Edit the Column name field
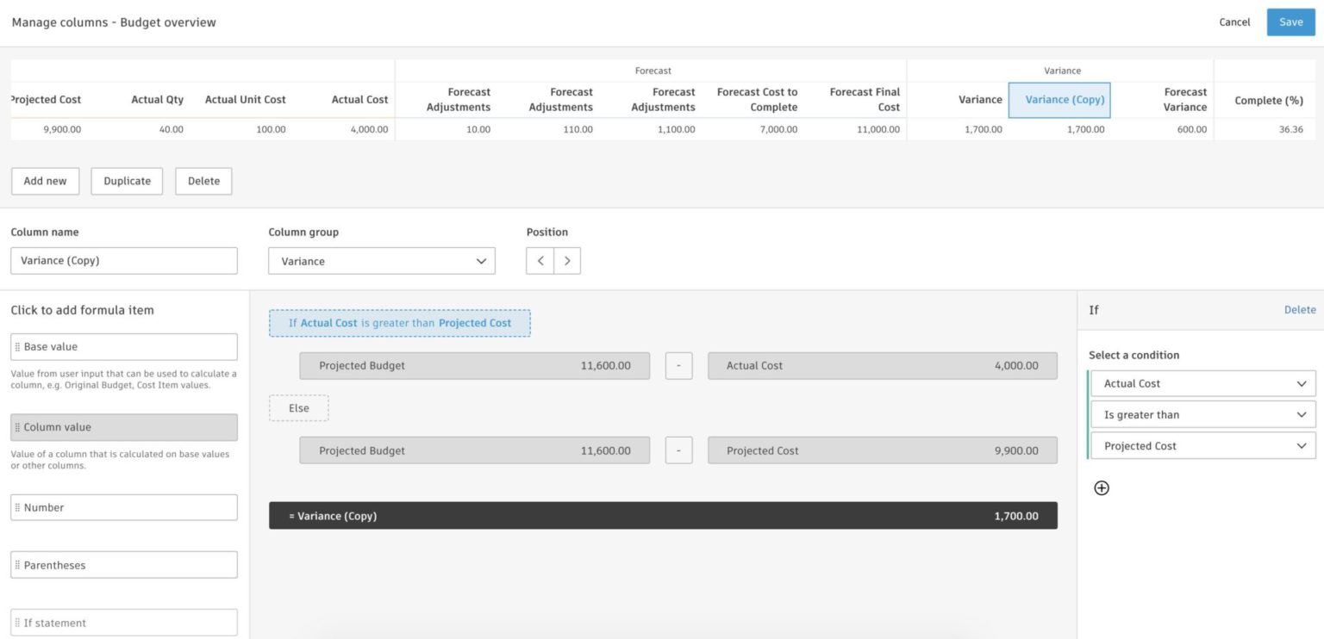The width and height of the screenshot is (1324, 639). click(124, 261)
